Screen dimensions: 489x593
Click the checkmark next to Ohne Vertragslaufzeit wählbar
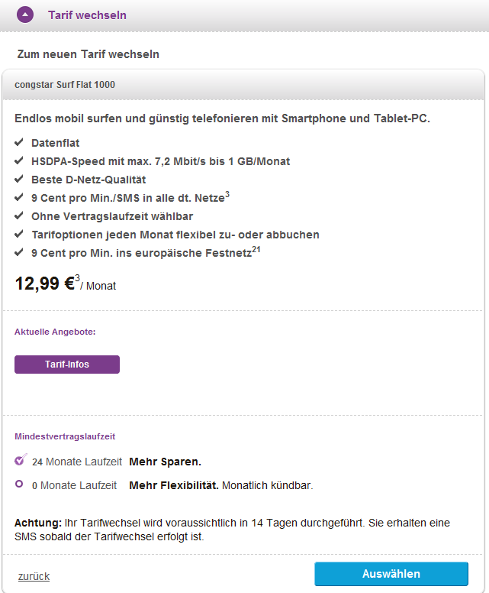pyautogui.click(x=19, y=216)
